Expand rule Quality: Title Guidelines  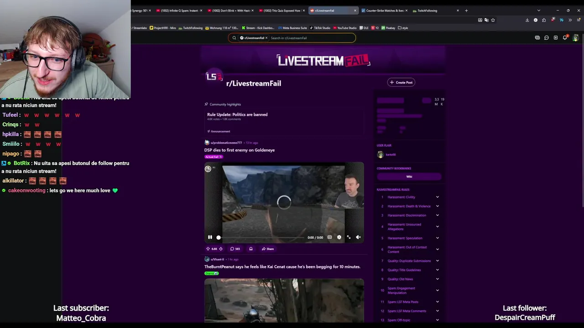coord(437,270)
